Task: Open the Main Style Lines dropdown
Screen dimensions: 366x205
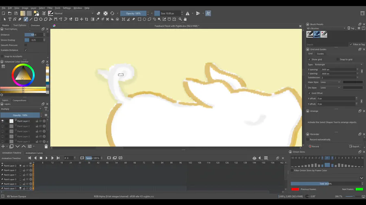Action: click(x=330, y=82)
